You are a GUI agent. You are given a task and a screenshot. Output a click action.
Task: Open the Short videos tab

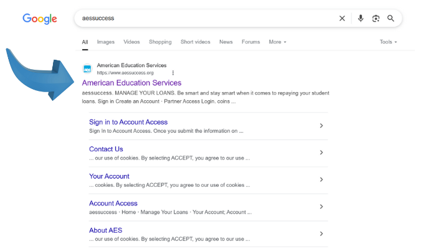tap(195, 42)
